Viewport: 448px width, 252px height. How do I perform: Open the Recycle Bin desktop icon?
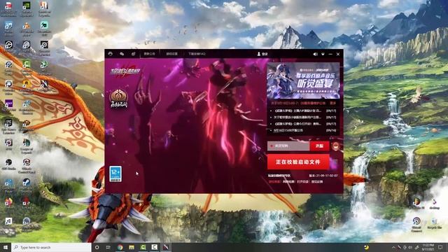coord(434,223)
